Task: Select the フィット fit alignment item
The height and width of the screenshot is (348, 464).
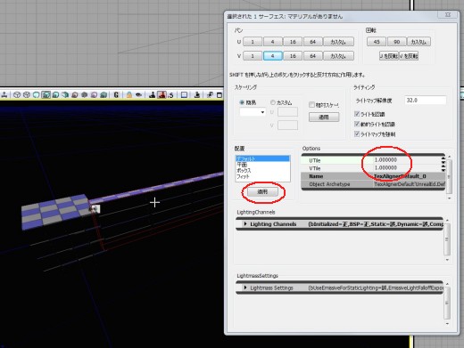Action: coord(262,176)
